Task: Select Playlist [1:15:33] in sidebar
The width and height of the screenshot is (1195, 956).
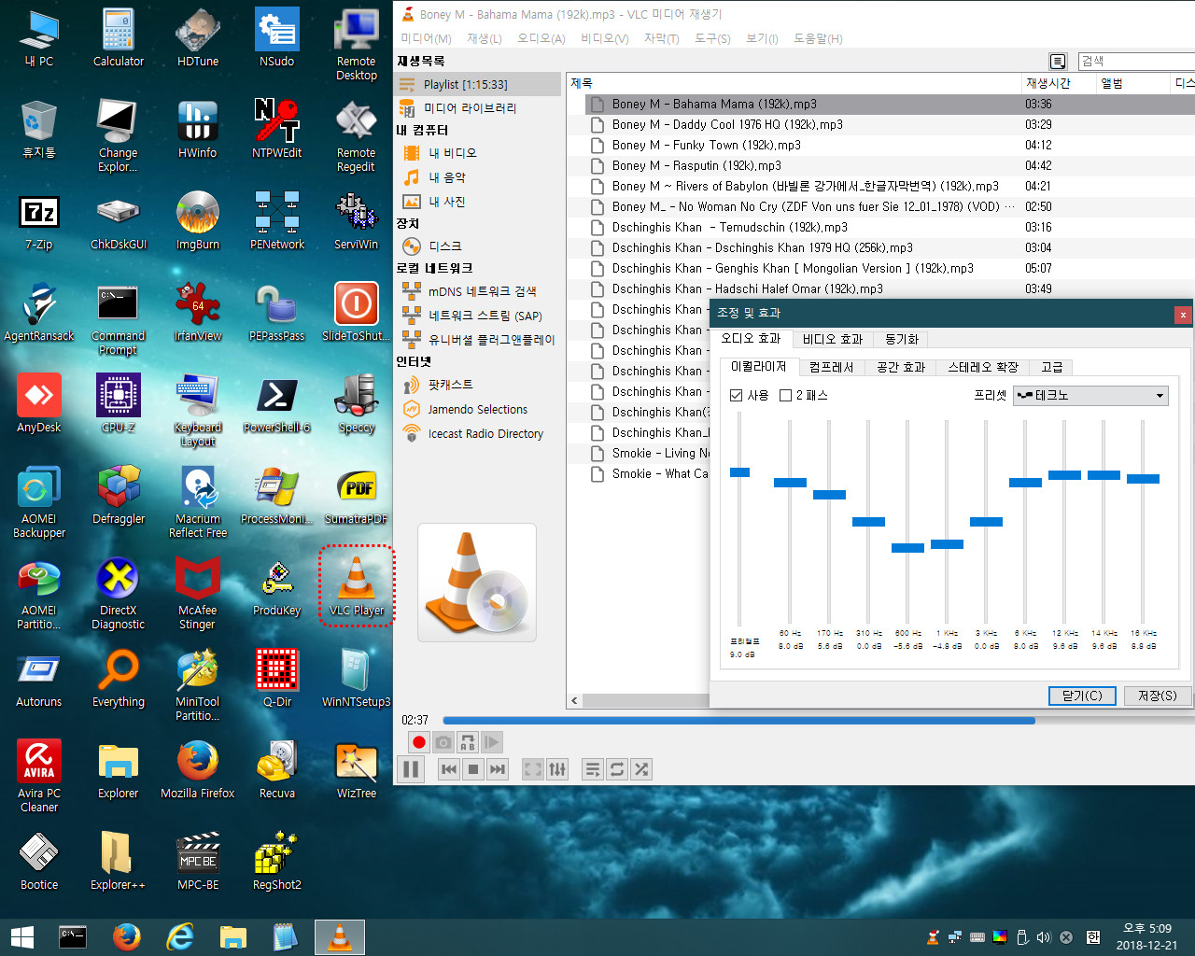Action: tap(478, 84)
